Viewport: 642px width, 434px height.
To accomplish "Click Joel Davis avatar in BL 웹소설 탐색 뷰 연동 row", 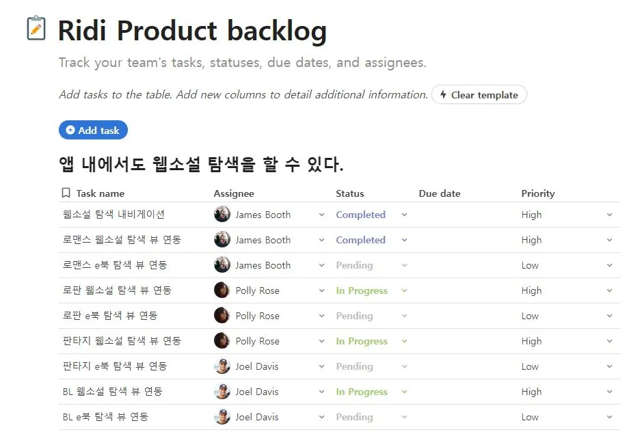I will [222, 392].
